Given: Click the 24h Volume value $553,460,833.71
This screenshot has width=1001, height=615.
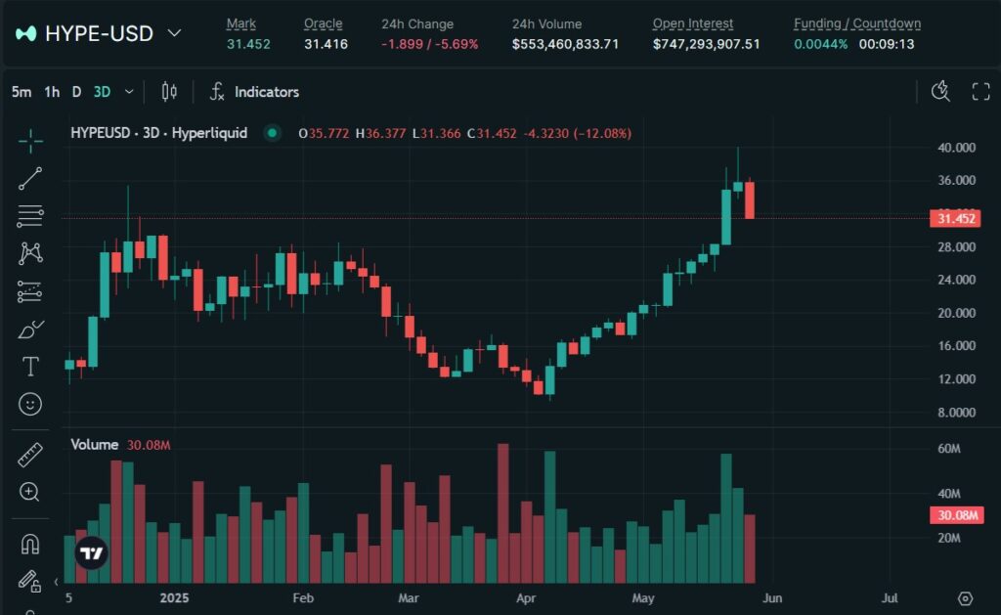Looking at the screenshot, I should (x=565, y=44).
